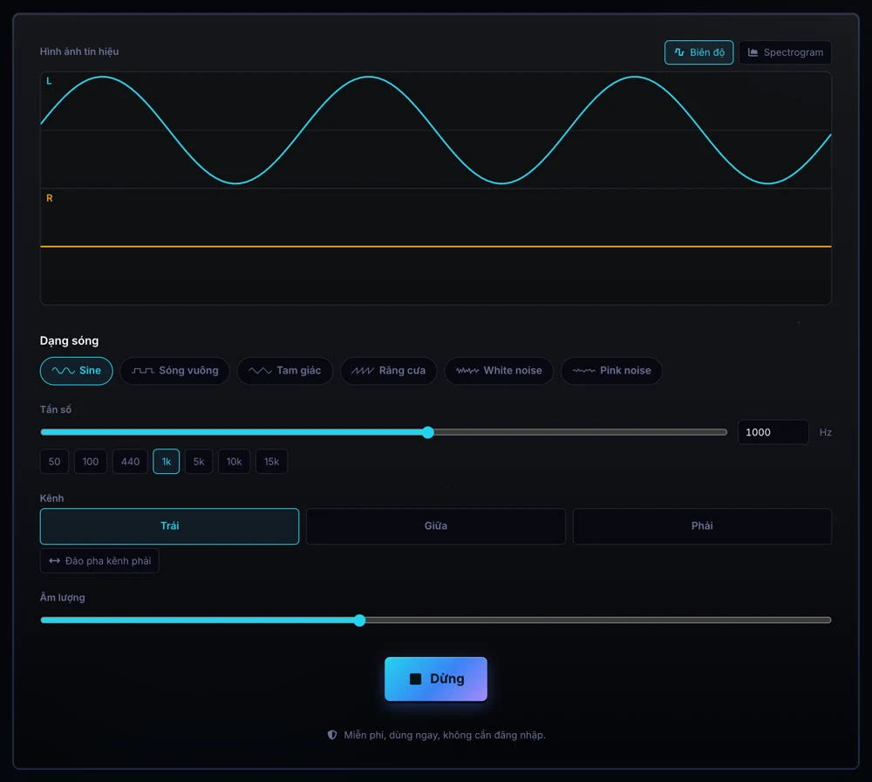Click the L channel label
Screen dimensions: 872x782
click(49, 81)
